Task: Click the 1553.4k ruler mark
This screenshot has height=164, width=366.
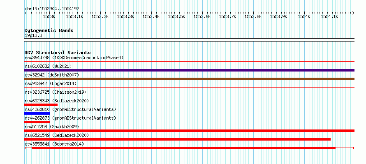Action: [151, 16]
